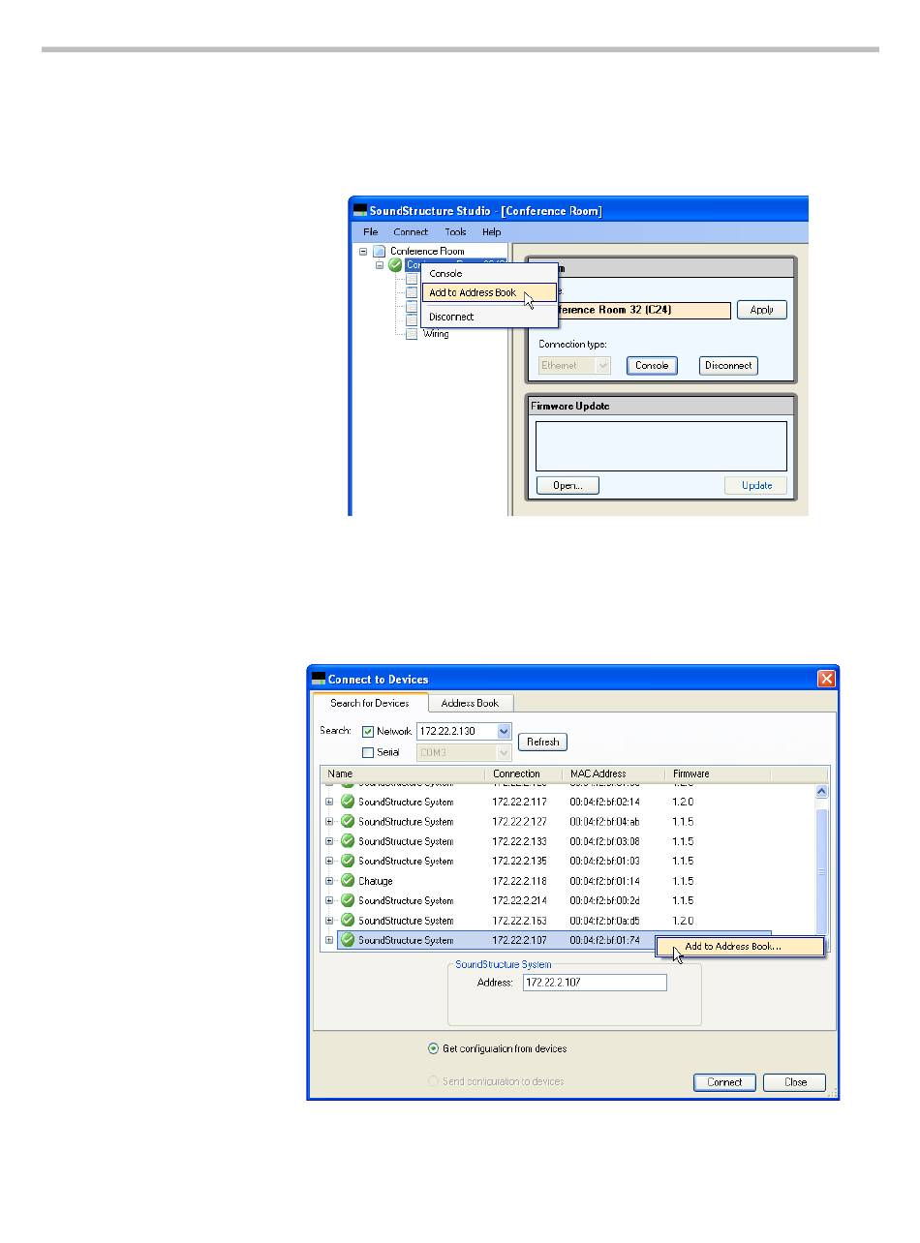Select Send configuration to devices option

click(433, 1081)
